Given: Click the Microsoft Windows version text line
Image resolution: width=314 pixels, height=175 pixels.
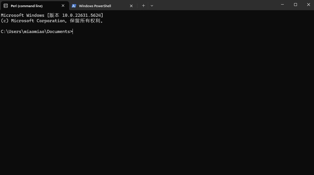Looking at the screenshot, I should [x=52, y=15].
